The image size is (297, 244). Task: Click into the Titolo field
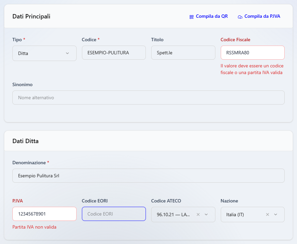point(183,53)
